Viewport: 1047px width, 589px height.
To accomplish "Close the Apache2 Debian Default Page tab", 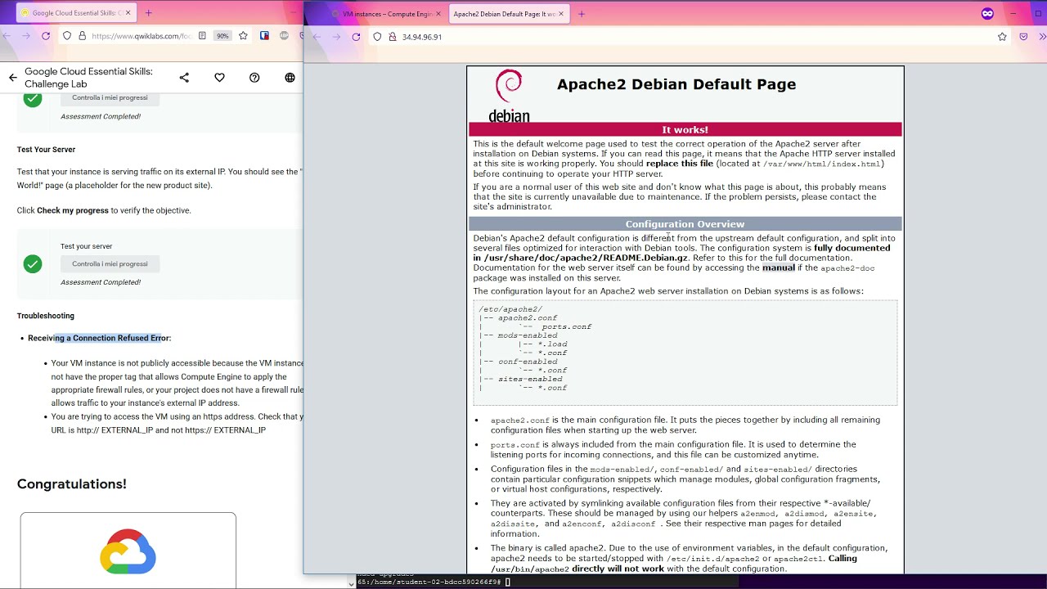I will click(x=562, y=14).
